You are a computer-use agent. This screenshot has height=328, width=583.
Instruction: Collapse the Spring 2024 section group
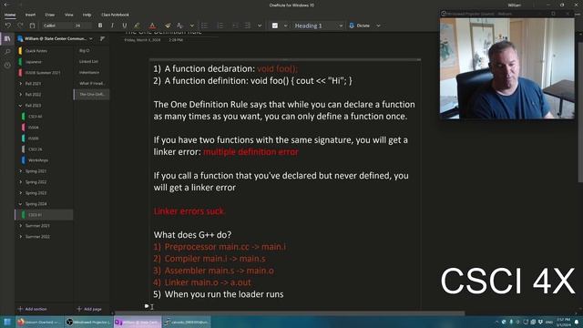[20, 204]
